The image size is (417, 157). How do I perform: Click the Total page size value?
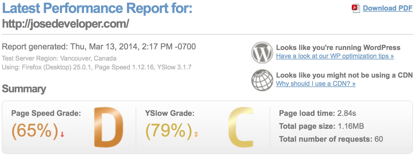coord(351,126)
